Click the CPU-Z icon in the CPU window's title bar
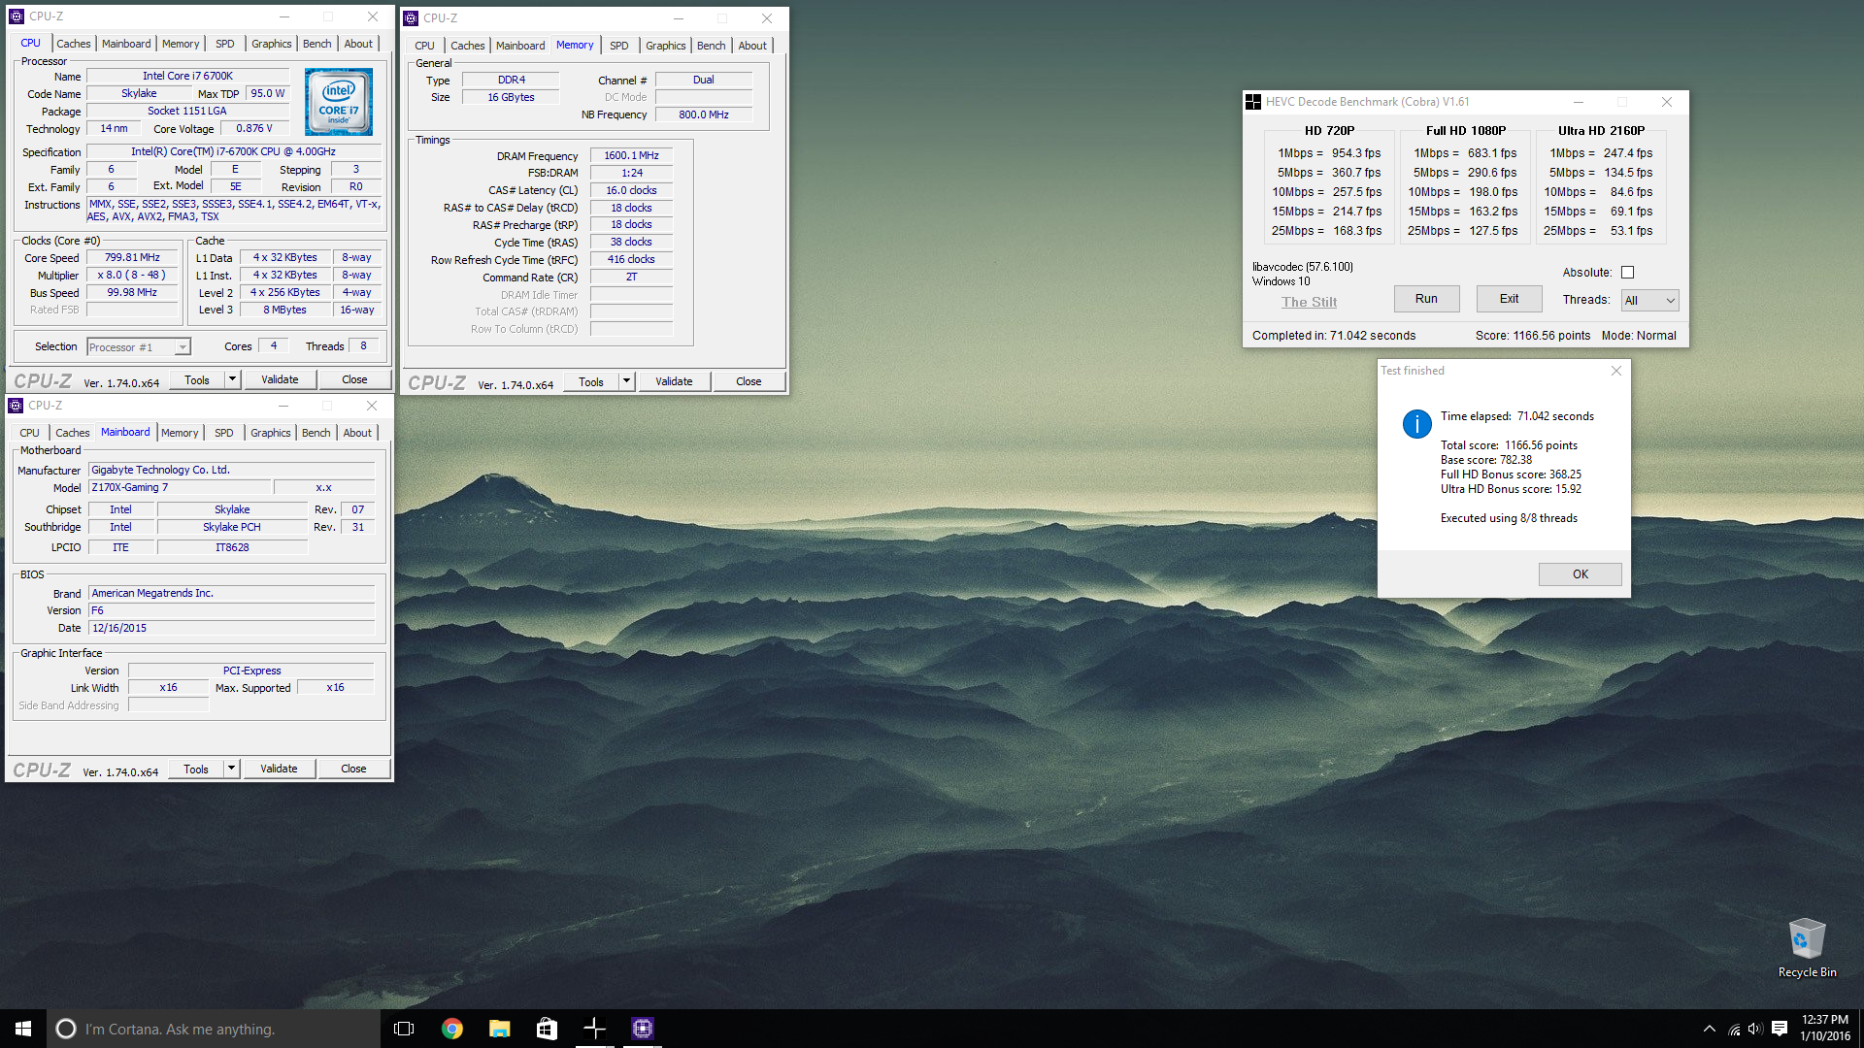 [17, 16]
